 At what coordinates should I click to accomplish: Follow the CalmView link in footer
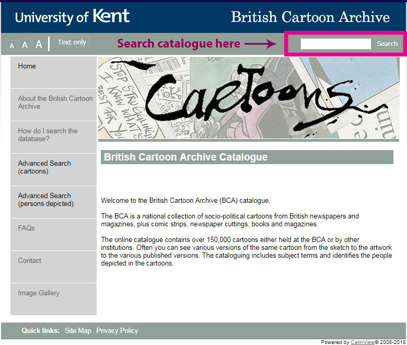(362, 342)
